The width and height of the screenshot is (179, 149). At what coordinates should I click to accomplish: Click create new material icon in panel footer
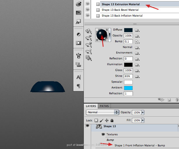click(169, 100)
